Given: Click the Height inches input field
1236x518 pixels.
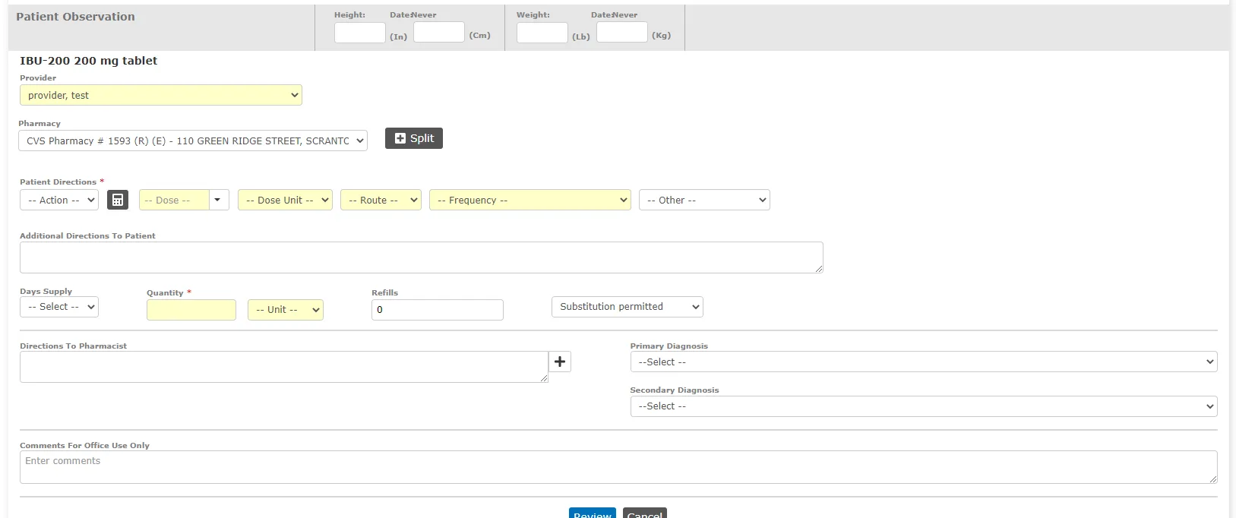Looking at the screenshot, I should point(360,33).
